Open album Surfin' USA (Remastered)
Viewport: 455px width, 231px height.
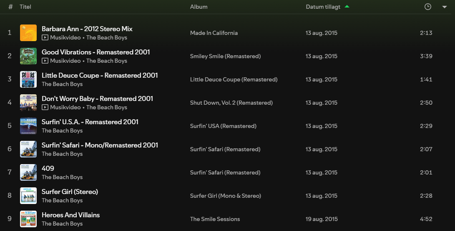223,126
